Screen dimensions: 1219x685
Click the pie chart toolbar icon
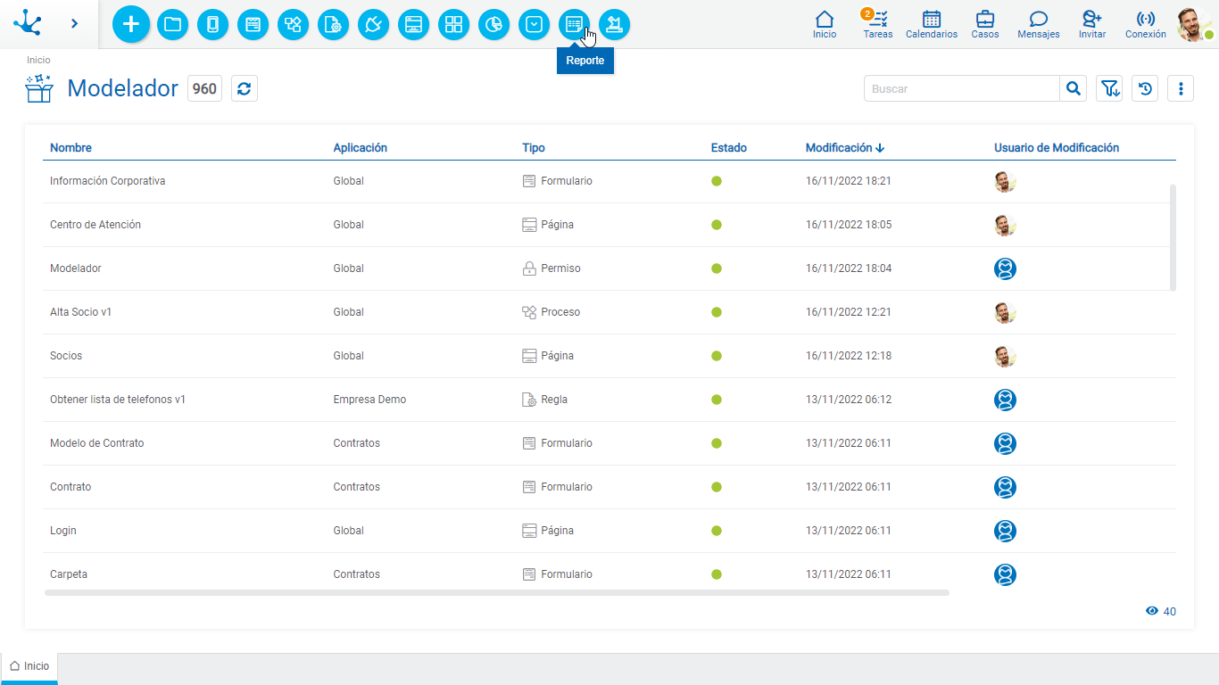[493, 24]
